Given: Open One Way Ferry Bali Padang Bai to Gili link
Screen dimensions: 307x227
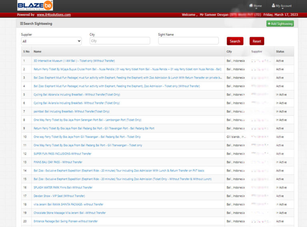Looking at the screenshot, I should pos(88,145).
